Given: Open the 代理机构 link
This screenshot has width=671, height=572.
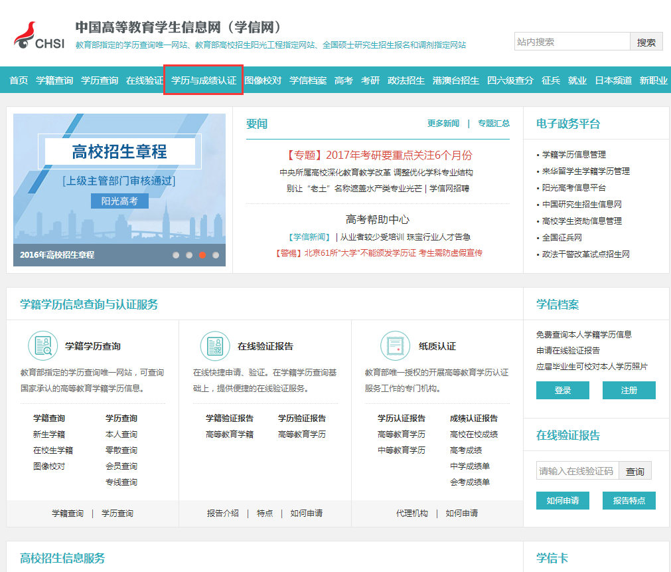Looking at the screenshot, I should [x=412, y=514].
